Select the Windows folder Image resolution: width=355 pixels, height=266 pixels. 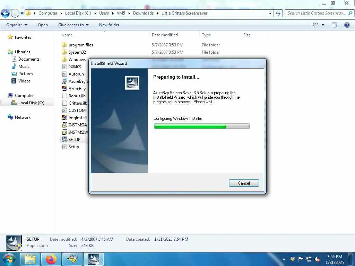coord(77,59)
